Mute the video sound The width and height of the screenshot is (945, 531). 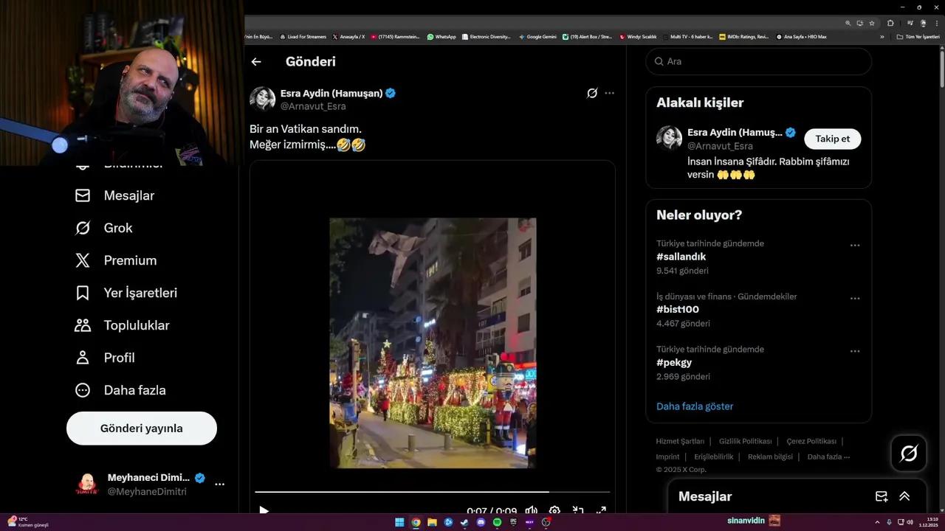pyautogui.click(x=531, y=510)
